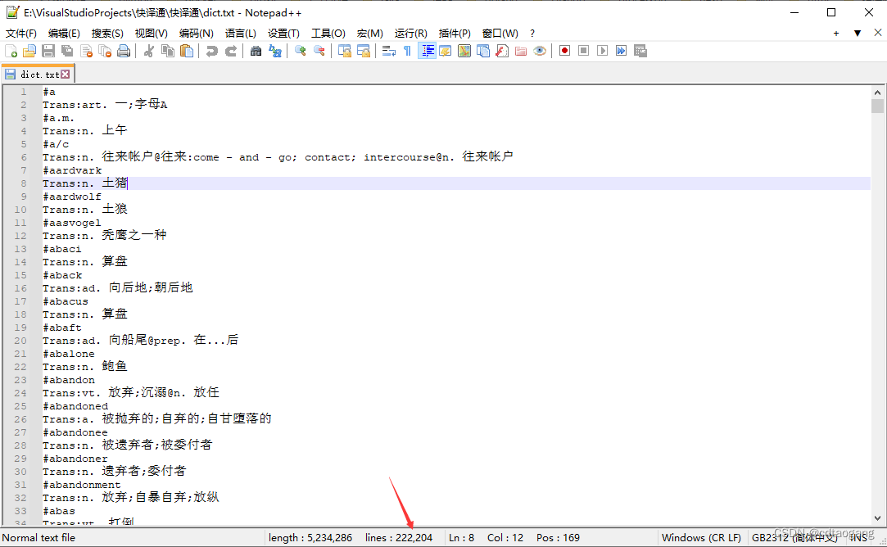Open the 设置(T) menu
Screen dimensions: 887x547
point(283,34)
